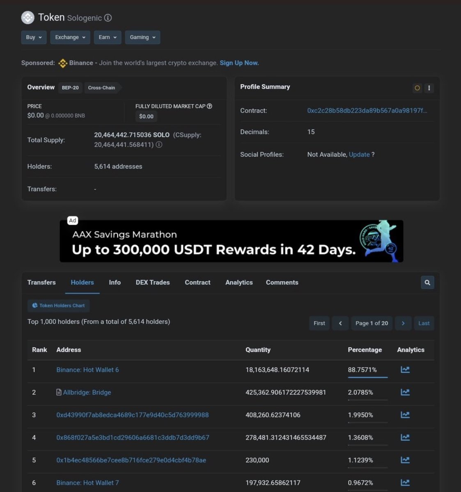461x492 pixels.
Task: Click info icon next to Sologenic name
Action: click(x=108, y=18)
